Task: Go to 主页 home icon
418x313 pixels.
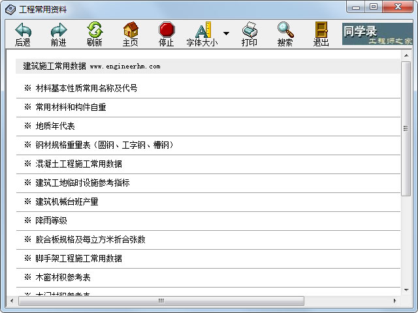Action: [x=131, y=29]
